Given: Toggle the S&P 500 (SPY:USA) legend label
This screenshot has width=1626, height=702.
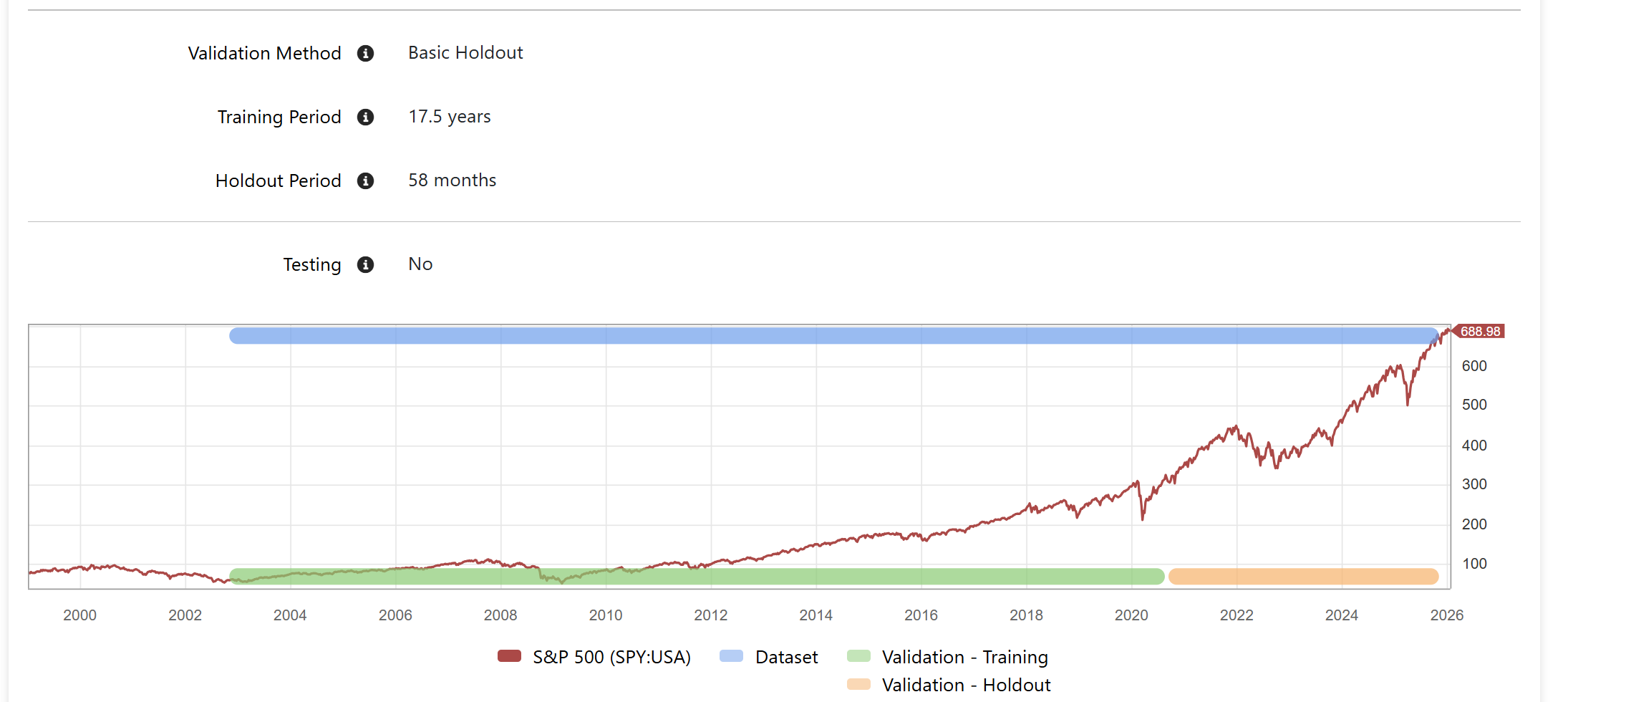Looking at the screenshot, I should pyautogui.click(x=611, y=657).
